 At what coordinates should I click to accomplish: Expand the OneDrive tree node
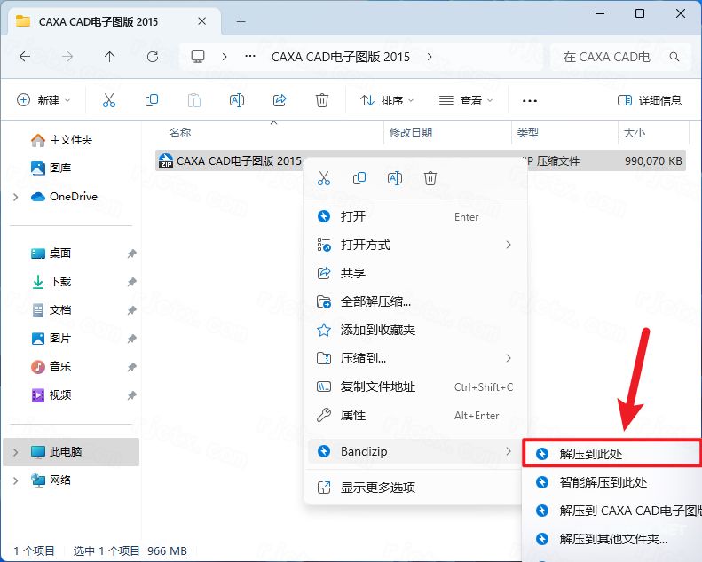pyautogui.click(x=16, y=197)
